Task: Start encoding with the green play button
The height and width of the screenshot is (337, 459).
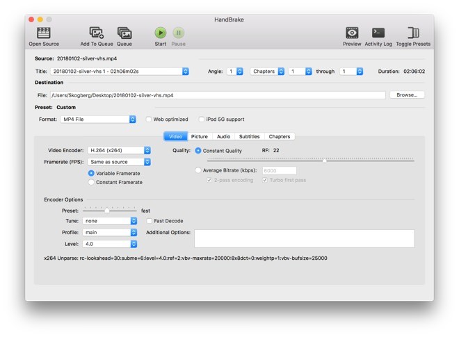Action: 161,33
